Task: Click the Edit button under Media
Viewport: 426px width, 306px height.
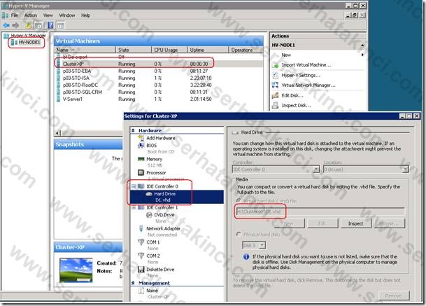Action: tap(322, 223)
